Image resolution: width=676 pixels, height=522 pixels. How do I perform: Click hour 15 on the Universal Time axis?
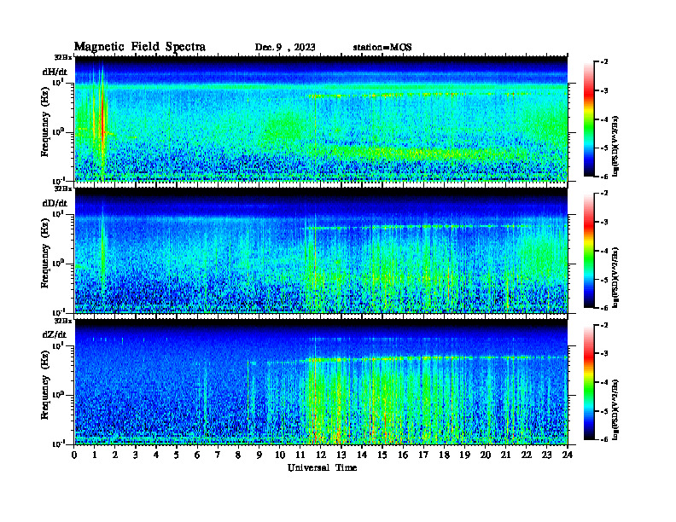click(382, 455)
